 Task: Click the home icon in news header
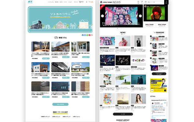tap(138, 2)
